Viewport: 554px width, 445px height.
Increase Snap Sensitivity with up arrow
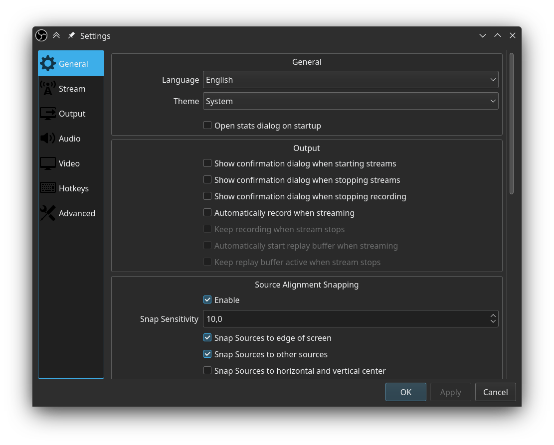click(493, 316)
